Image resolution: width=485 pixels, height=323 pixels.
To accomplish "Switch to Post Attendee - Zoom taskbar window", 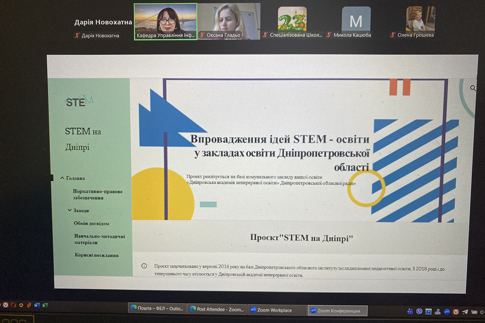I will tap(217, 309).
